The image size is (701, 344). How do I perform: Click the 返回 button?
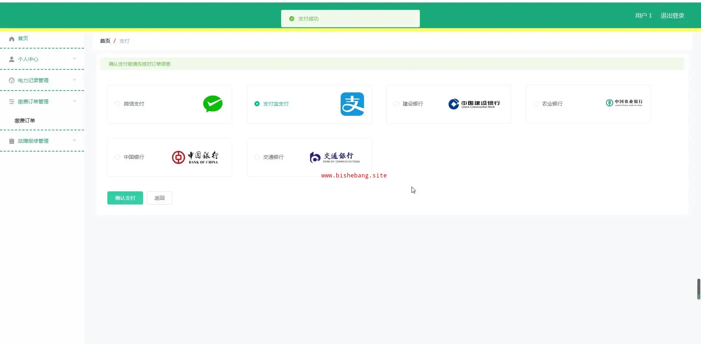coord(160,198)
